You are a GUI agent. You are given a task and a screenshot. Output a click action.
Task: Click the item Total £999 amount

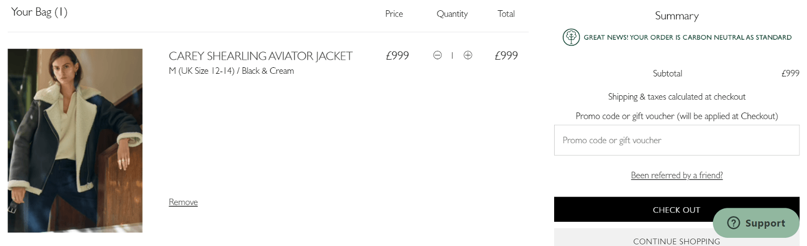[x=506, y=55]
